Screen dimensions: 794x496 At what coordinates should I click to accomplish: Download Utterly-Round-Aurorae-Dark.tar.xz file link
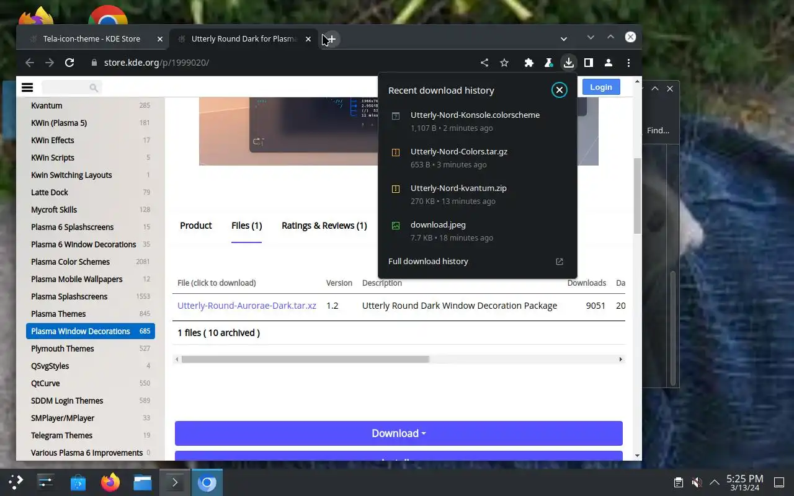tap(247, 306)
